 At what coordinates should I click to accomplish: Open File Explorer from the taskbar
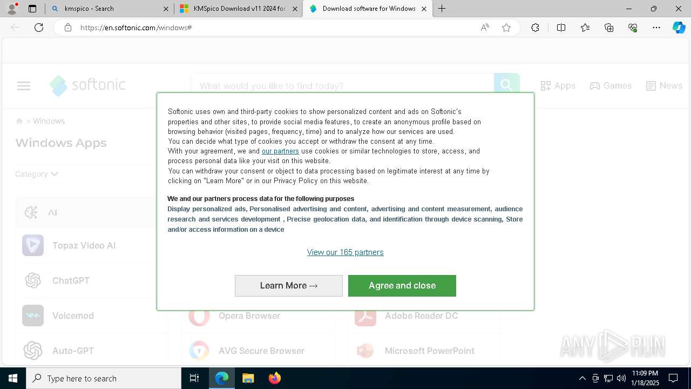[248, 378]
